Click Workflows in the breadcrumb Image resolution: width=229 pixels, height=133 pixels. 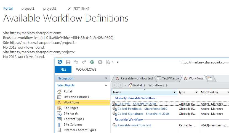(x=156, y=85)
